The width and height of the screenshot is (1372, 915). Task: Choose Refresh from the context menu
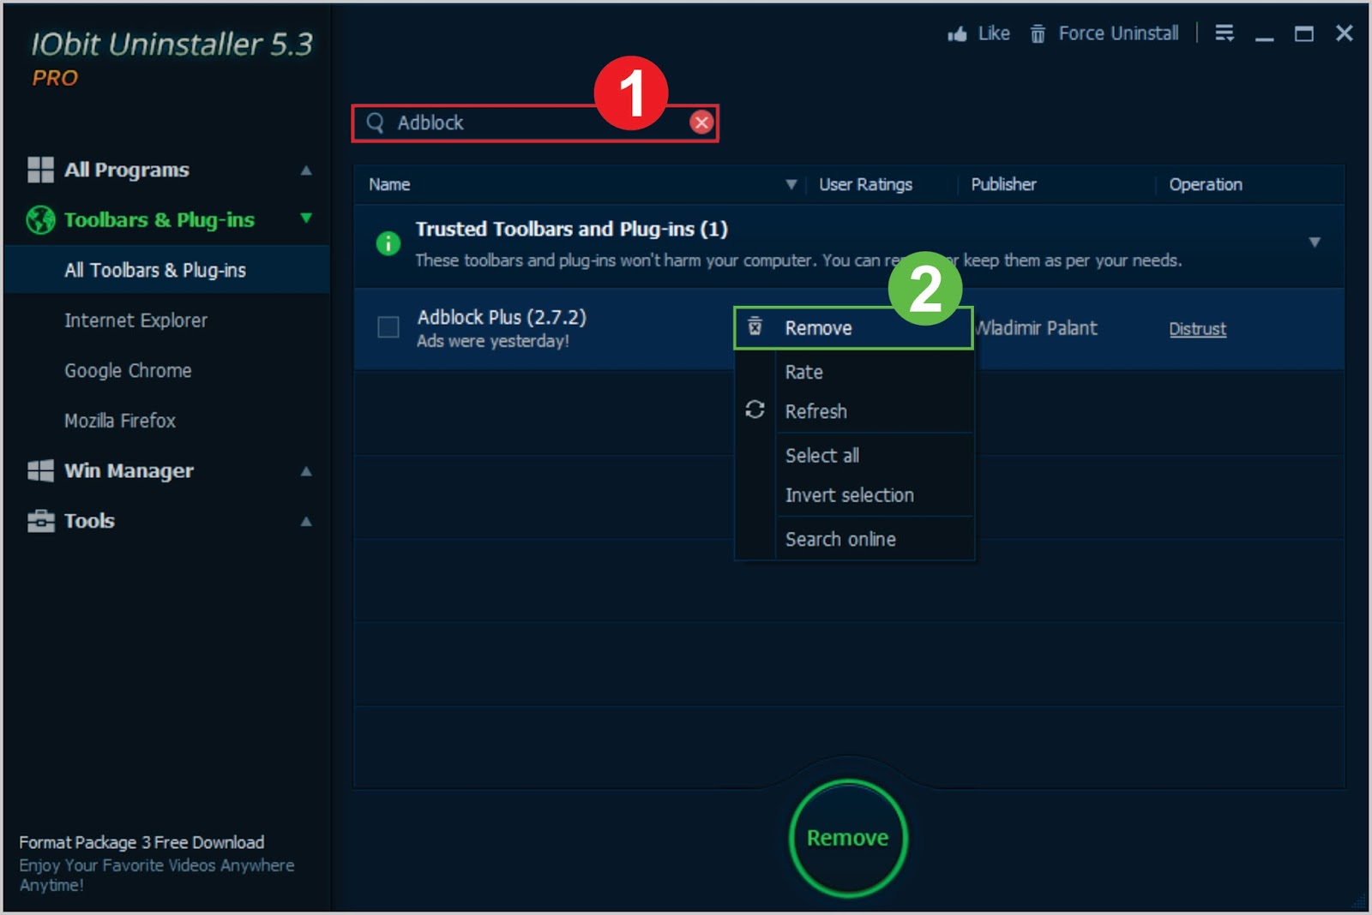click(x=853, y=411)
